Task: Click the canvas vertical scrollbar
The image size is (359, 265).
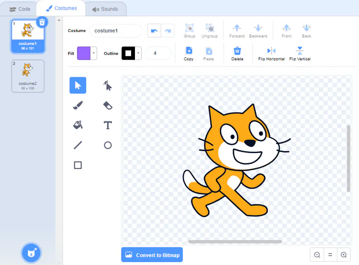Action: 348,159
